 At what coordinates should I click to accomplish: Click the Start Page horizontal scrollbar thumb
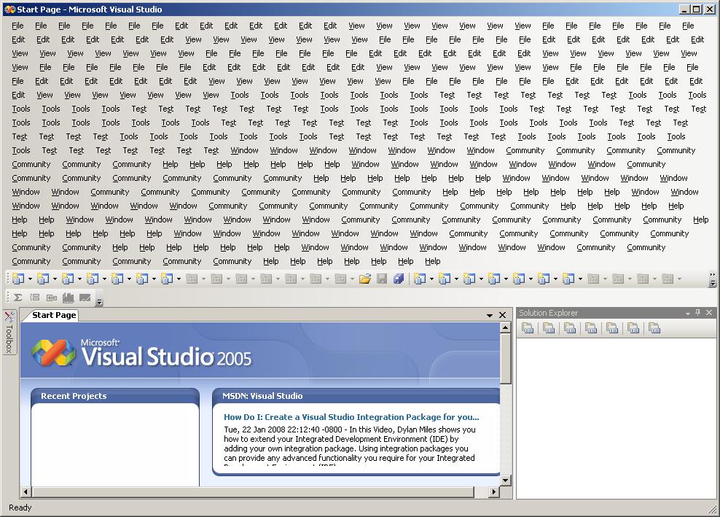253,491
